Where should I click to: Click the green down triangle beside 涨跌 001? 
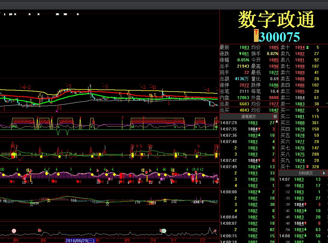(x=240, y=54)
